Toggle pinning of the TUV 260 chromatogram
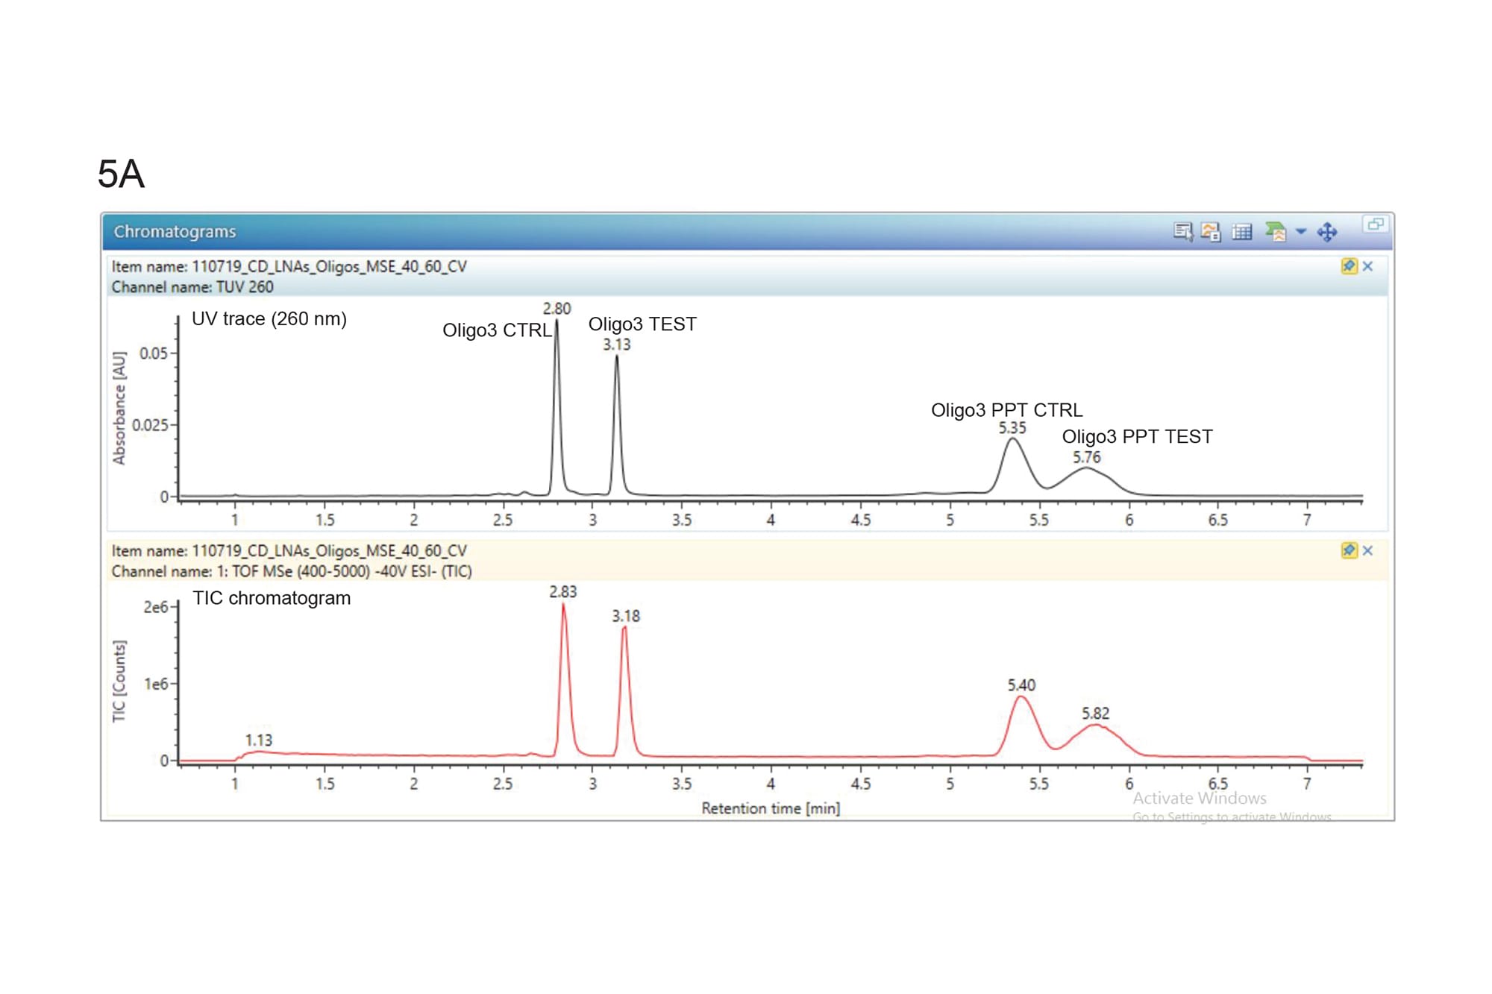The width and height of the screenshot is (1492, 994). pos(1350,266)
